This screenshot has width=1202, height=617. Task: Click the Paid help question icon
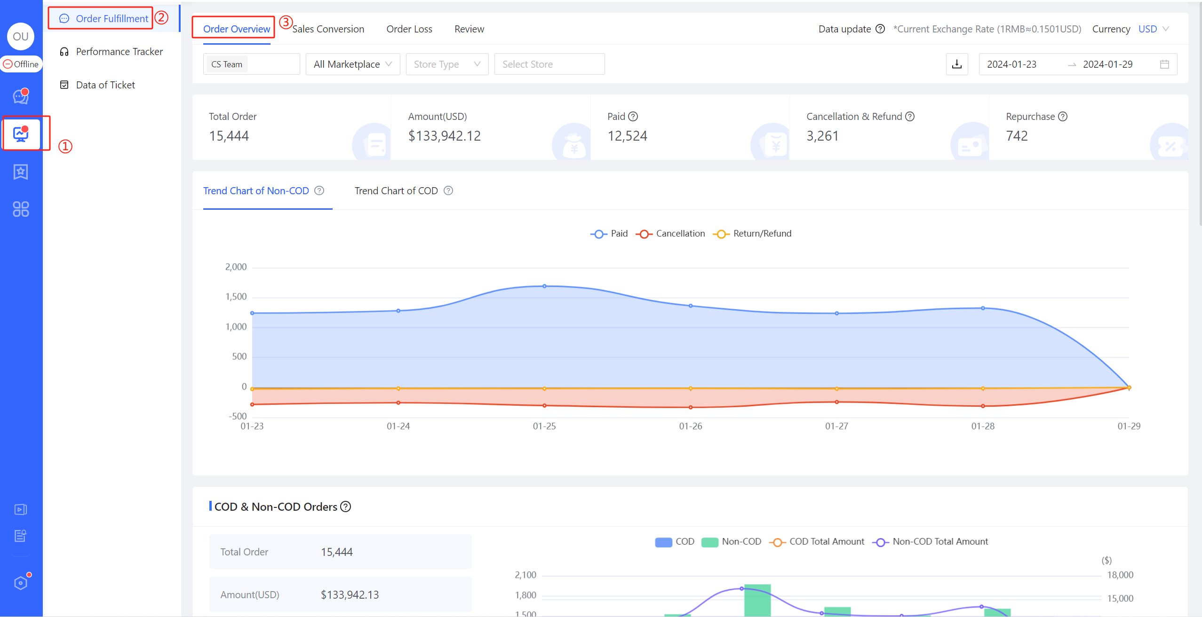(633, 116)
